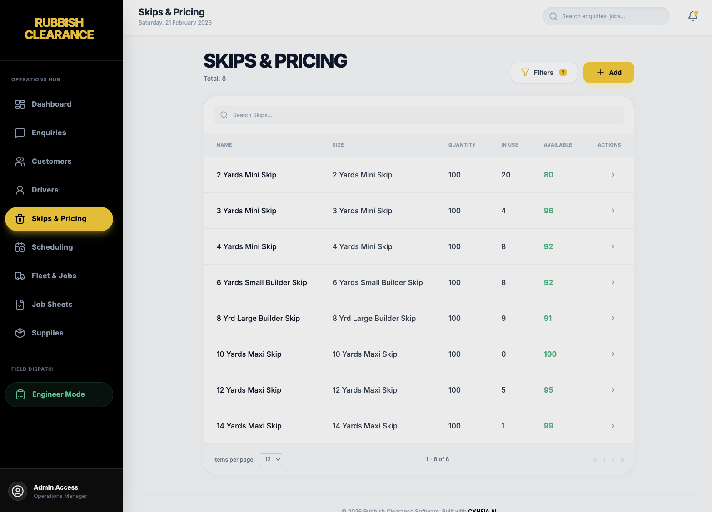Switch to Engineer Mode
Screen dimensions: 712x512
tap(59, 394)
